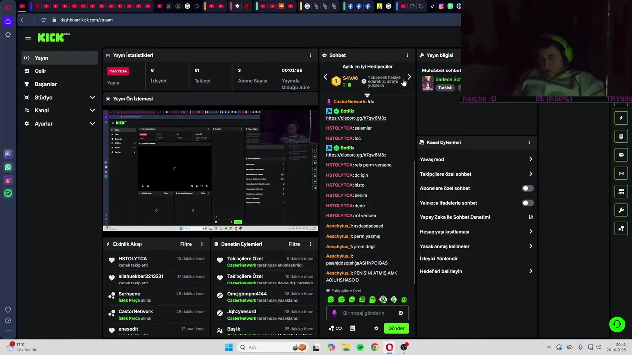Open the Sohbet panel three-dot menu
The height and width of the screenshot is (355, 632).
click(x=407, y=55)
